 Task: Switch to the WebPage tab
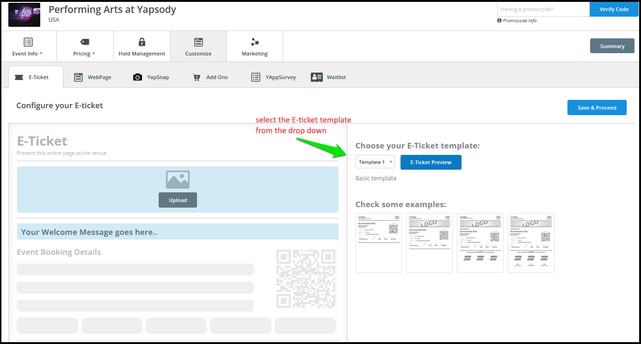pyautogui.click(x=93, y=77)
